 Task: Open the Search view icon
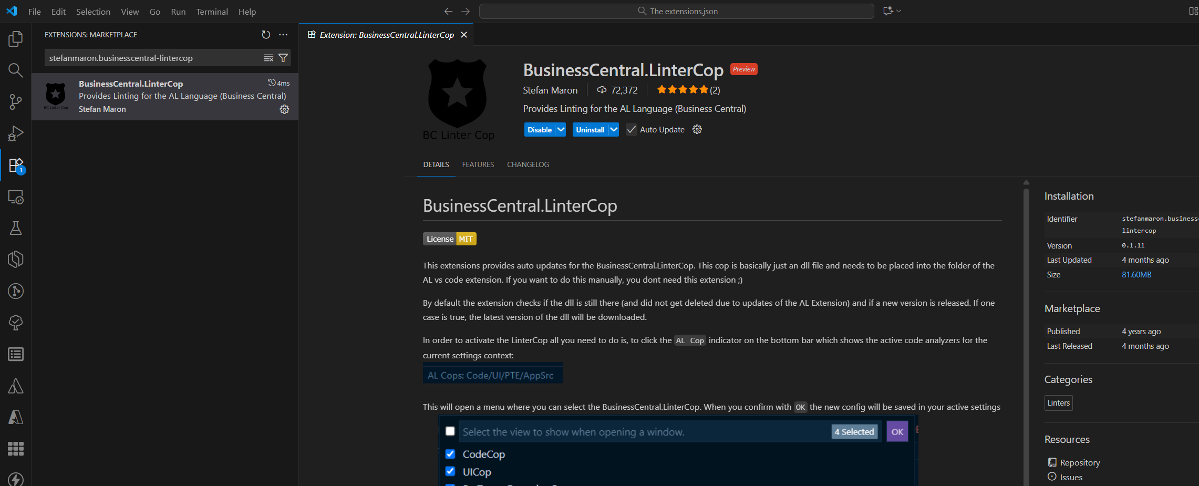(16, 70)
